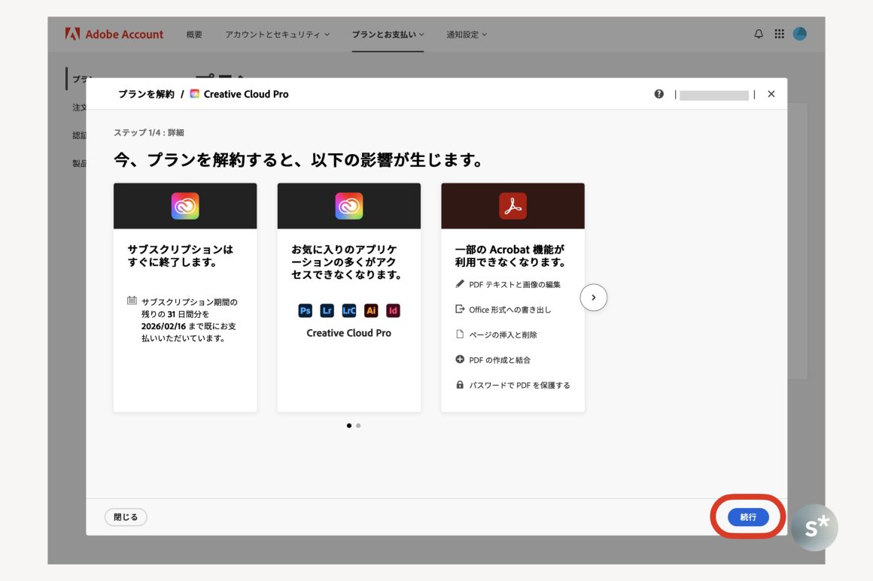Open the 概要 tab

[x=194, y=35]
